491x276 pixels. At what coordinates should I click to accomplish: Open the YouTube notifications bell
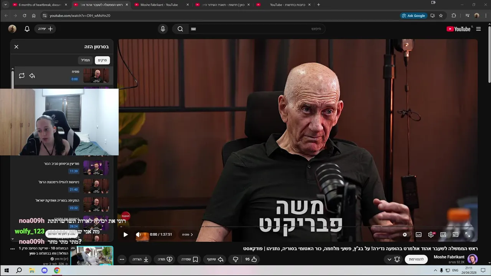coord(27,29)
